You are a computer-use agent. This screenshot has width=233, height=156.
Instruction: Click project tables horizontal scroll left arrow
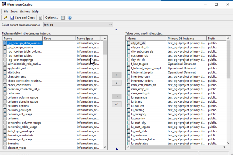tap(128, 147)
